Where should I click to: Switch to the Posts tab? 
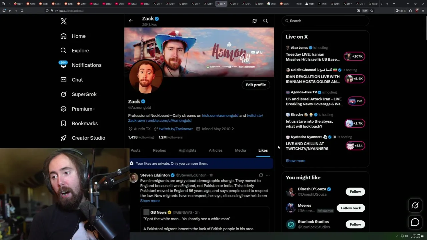pyautogui.click(x=135, y=150)
